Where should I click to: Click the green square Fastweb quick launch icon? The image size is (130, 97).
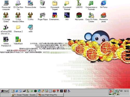pos(32,91)
